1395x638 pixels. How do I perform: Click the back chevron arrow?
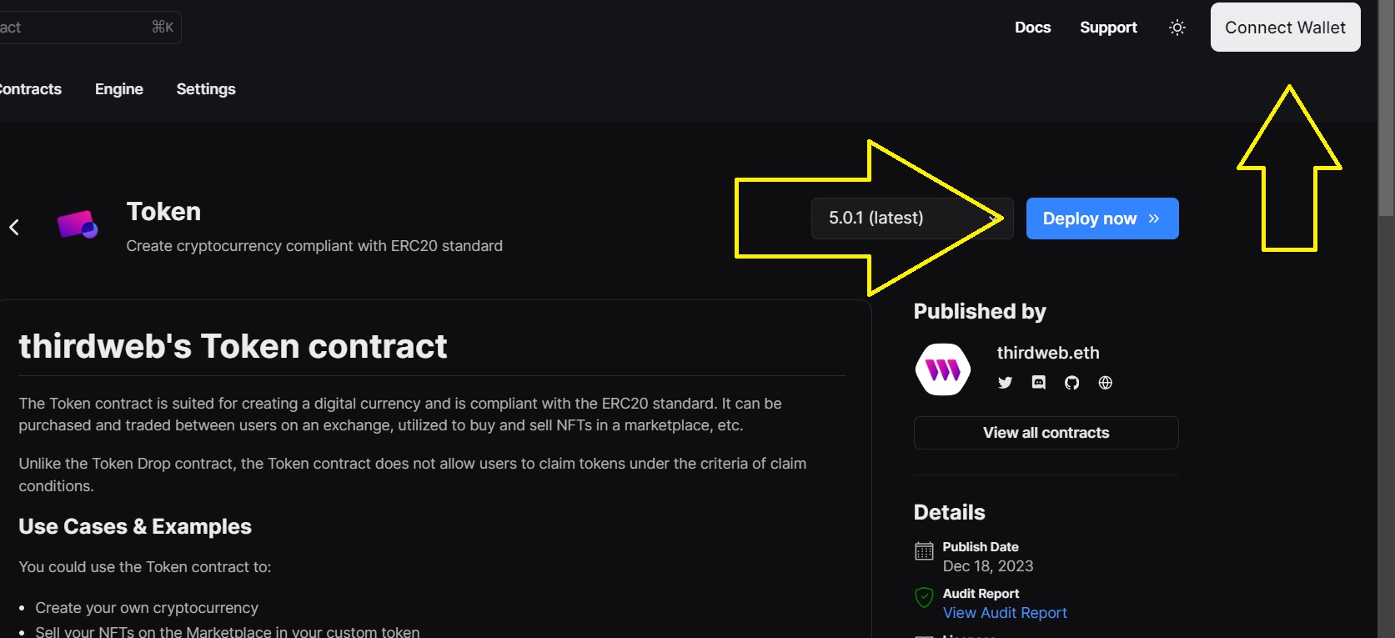[14, 227]
